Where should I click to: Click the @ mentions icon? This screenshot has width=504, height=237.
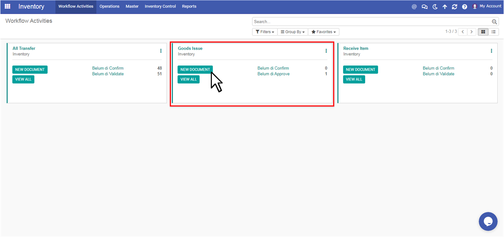coord(414,7)
